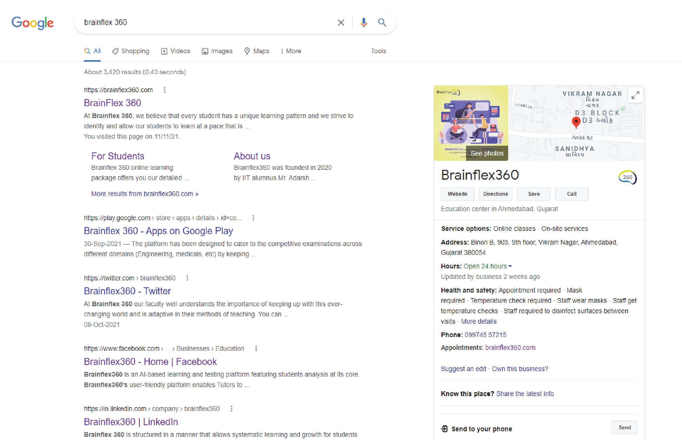Image resolution: width=682 pixels, height=440 pixels.
Task: Click Suggest an edit
Action: tap(463, 369)
